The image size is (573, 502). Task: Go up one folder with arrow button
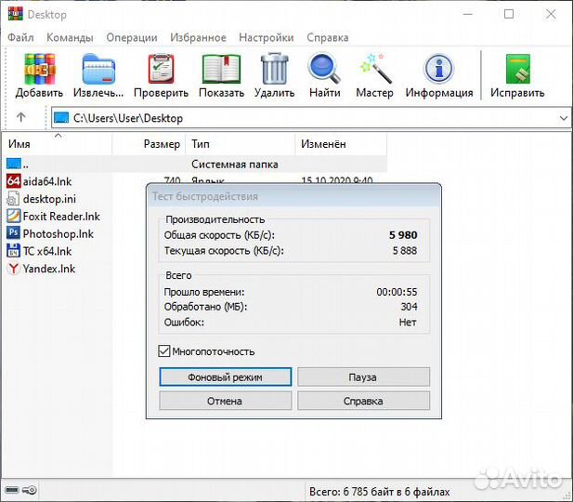pyautogui.click(x=21, y=118)
